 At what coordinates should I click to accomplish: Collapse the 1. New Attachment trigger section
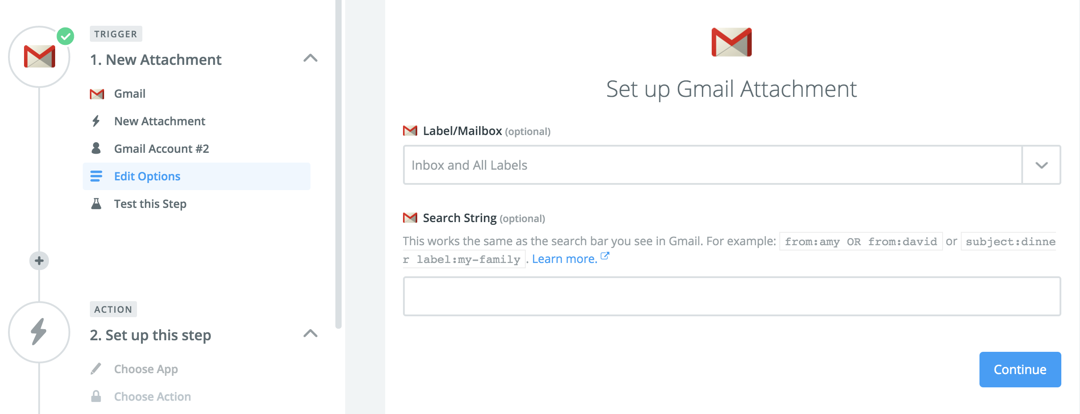(x=310, y=58)
